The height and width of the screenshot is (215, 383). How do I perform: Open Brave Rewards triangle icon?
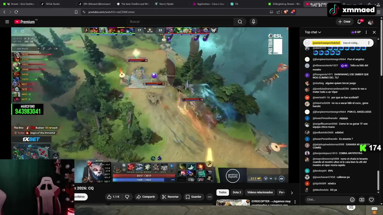pyautogui.click(x=293, y=12)
